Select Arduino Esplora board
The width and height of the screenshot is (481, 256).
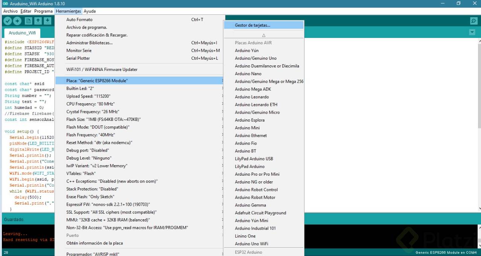[263, 120]
